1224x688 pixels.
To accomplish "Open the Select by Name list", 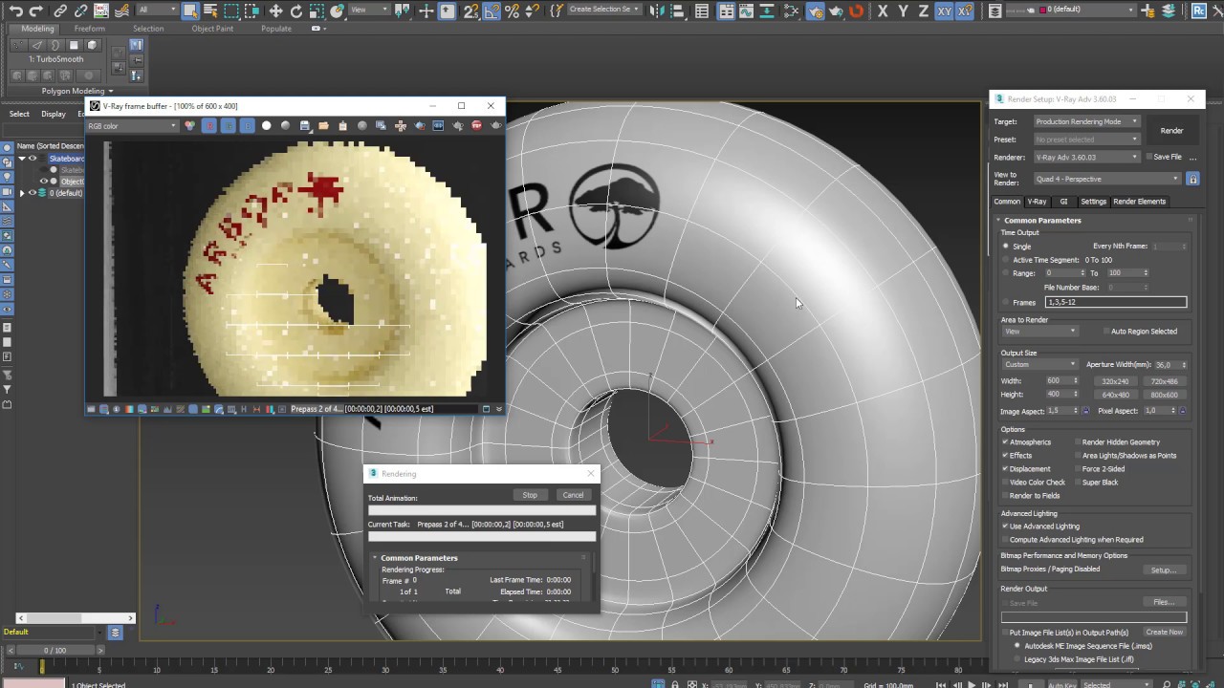I will [210, 11].
